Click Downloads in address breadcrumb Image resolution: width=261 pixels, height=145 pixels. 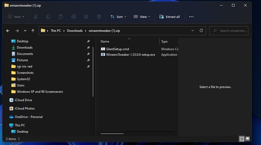pyautogui.click(x=75, y=31)
